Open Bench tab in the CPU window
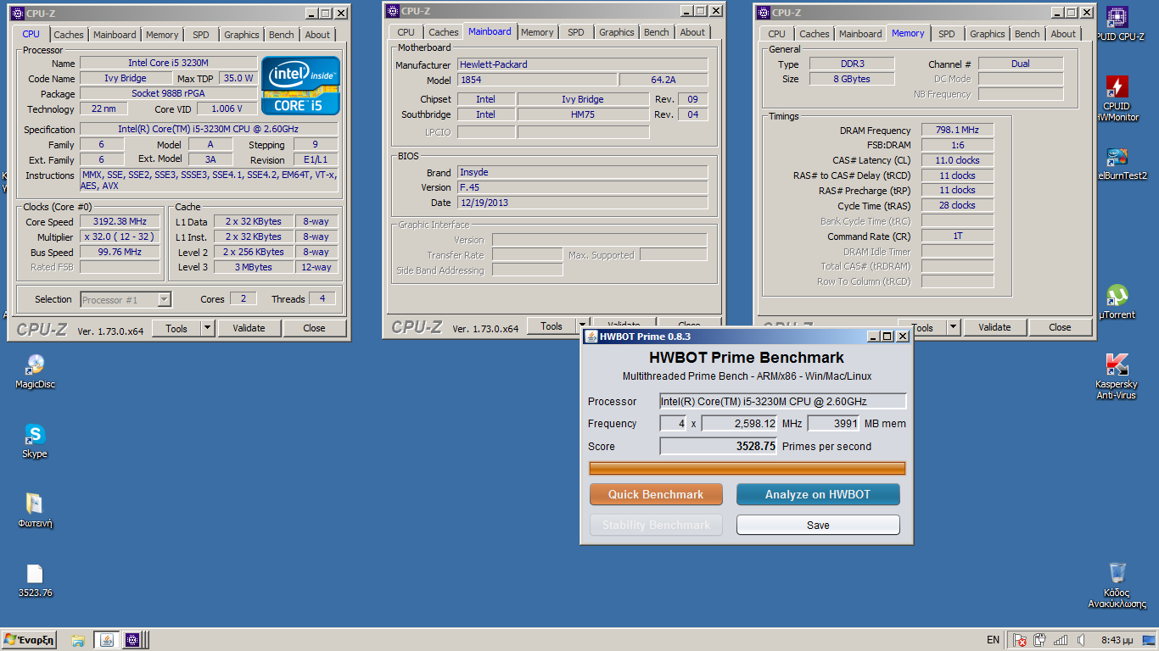The width and height of the screenshot is (1159, 651). 282,35
